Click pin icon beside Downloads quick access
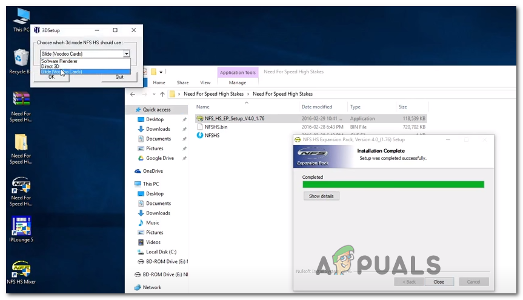 coord(184,129)
